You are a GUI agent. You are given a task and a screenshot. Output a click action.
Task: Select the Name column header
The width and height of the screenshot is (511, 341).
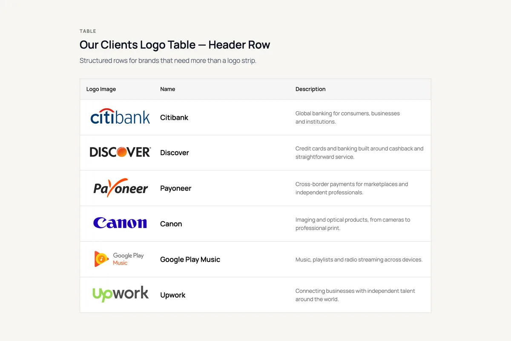[167, 89]
